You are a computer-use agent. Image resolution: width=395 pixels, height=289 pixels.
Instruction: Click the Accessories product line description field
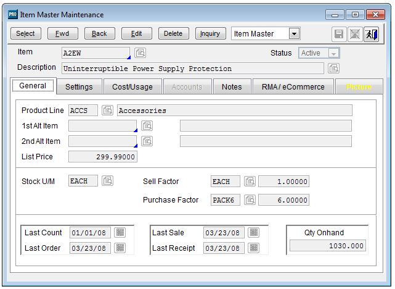coord(235,111)
